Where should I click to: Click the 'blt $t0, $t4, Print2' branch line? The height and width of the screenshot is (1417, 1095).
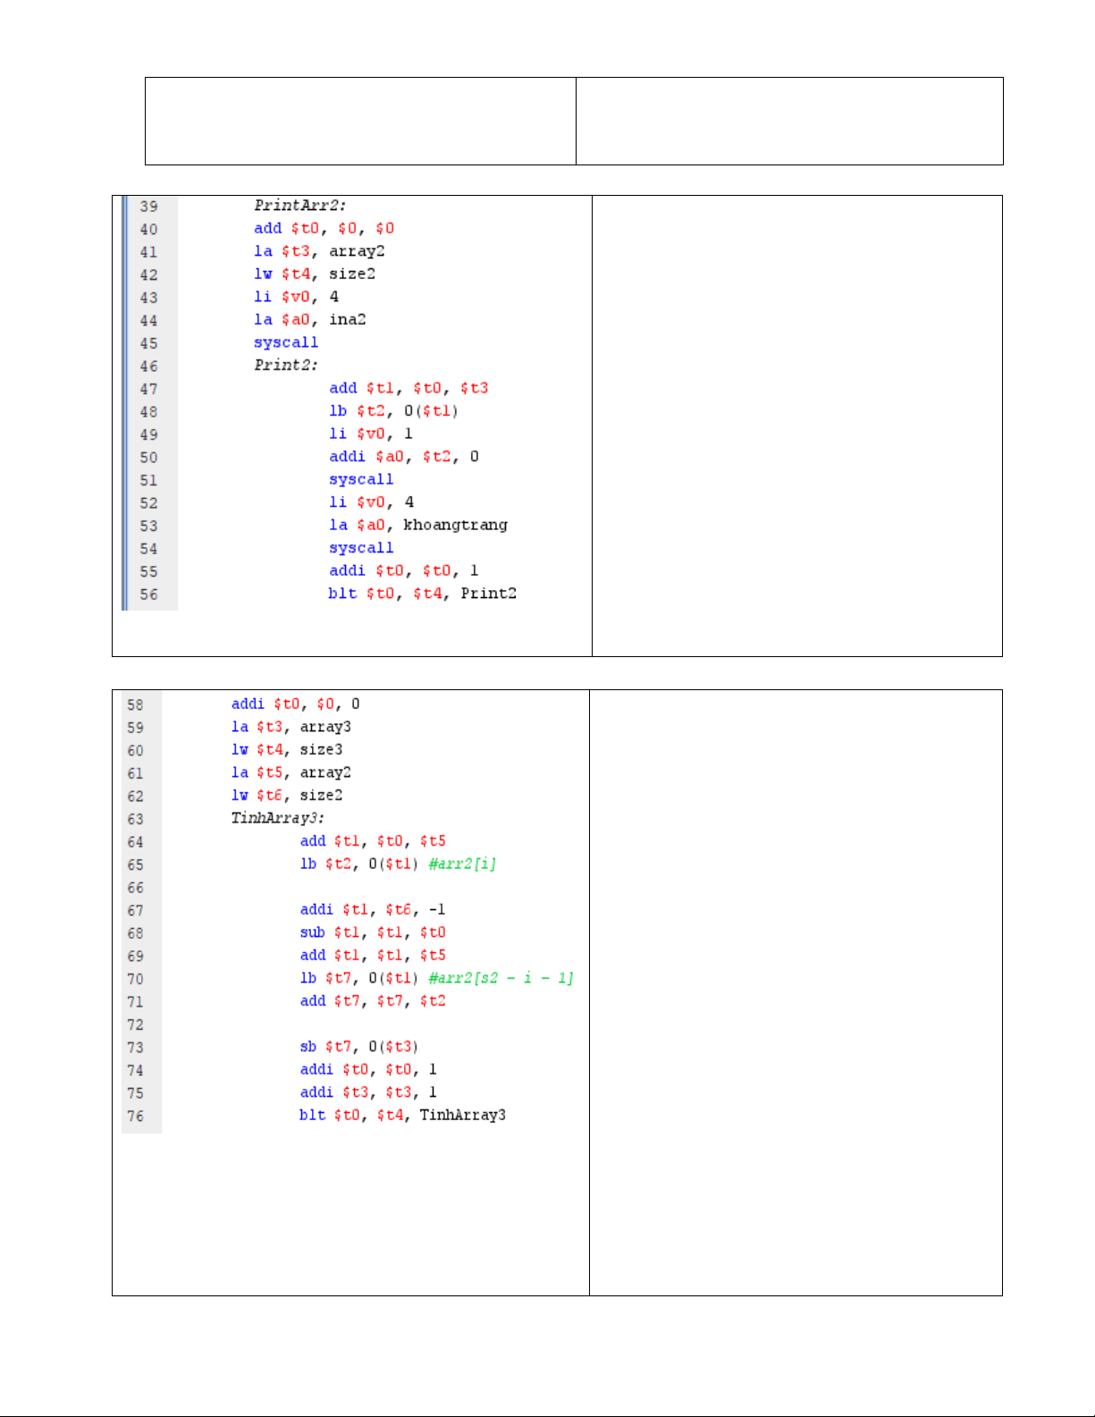click(422, 594)
